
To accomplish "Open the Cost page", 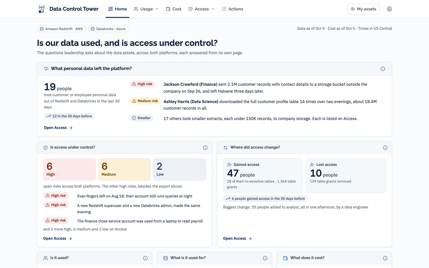I will click(x=173, y=9).
